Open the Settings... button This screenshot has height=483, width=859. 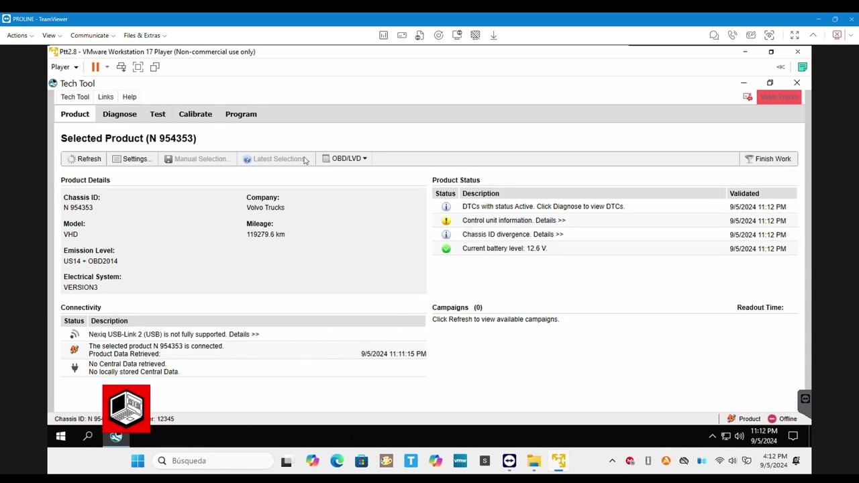132,159
